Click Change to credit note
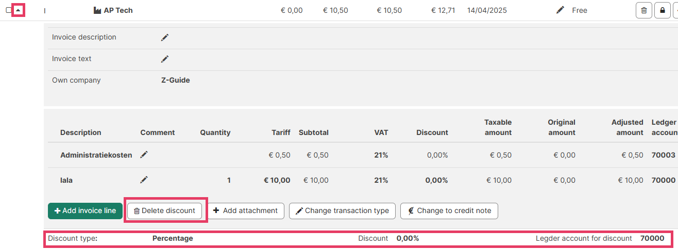The image size is (678, 250). [449, 211]
